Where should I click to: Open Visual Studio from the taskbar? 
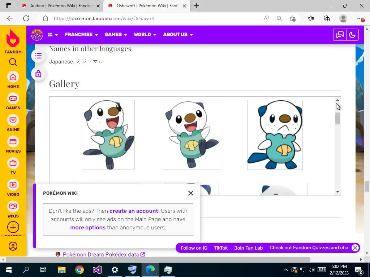coord(97,270)
